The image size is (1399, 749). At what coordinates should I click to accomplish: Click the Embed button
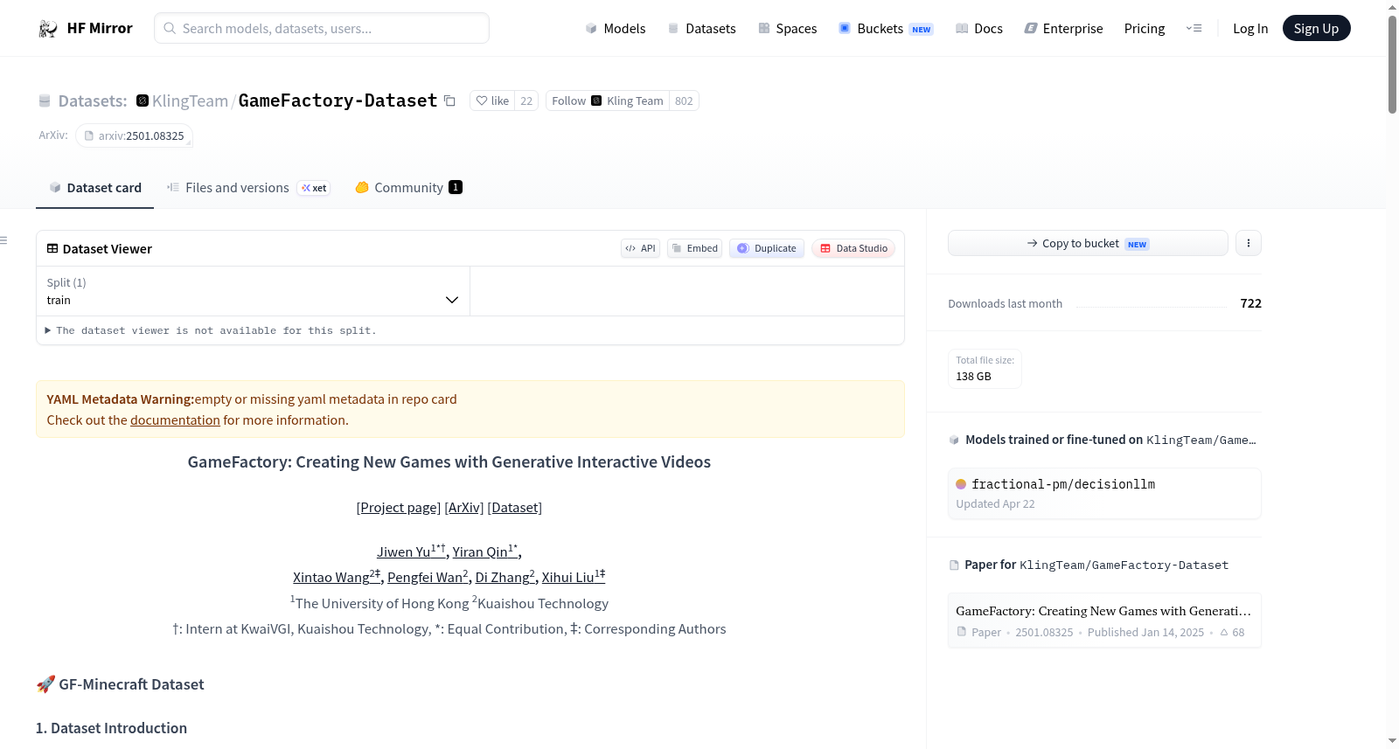695,248
